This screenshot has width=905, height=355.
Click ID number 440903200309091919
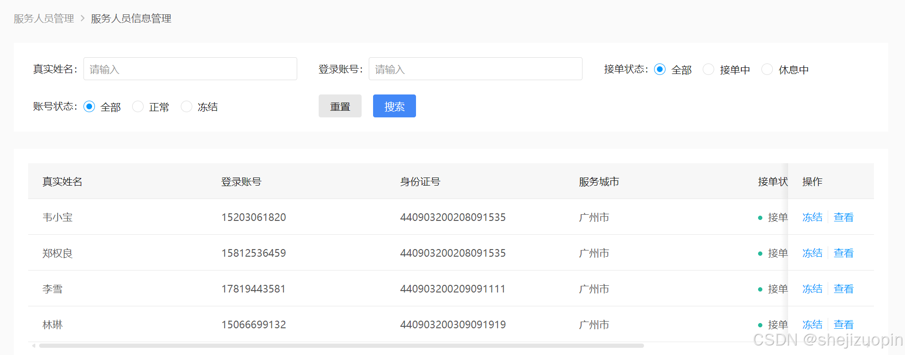pyautogui.click(x=453, y=324)
